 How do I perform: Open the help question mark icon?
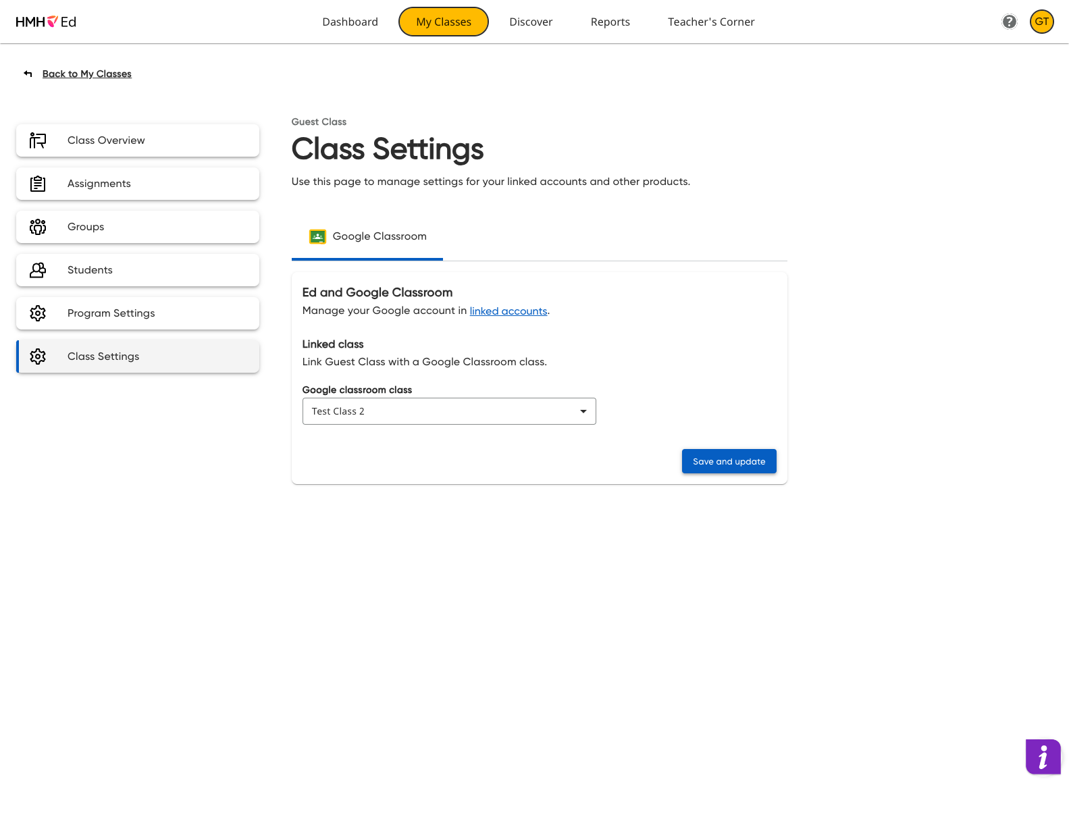click(1010, 22)
